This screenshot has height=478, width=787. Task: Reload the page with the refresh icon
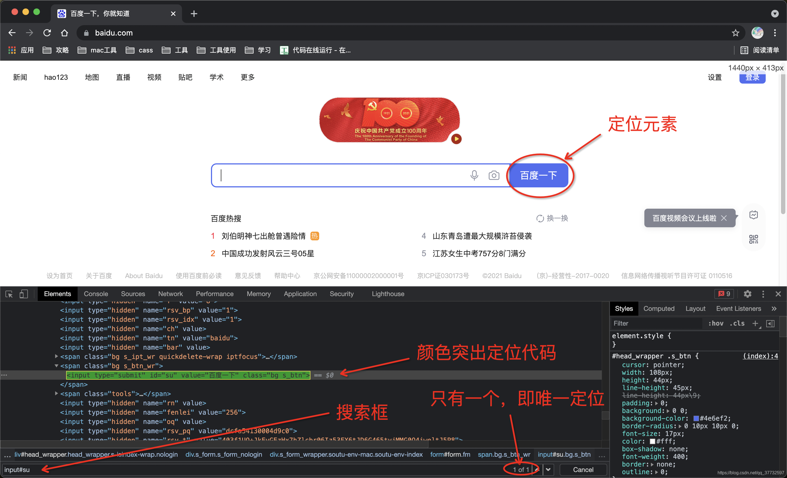[x=47, y=33]
